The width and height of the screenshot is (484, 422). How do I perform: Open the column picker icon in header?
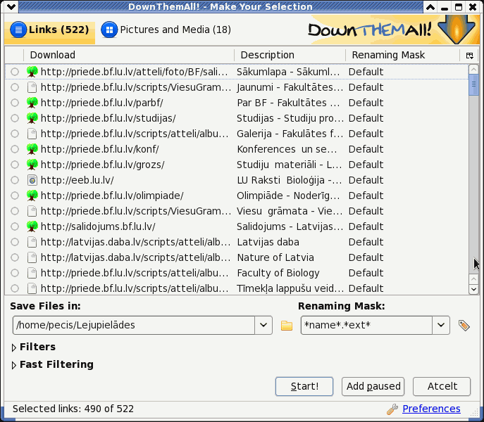[469, 56]
